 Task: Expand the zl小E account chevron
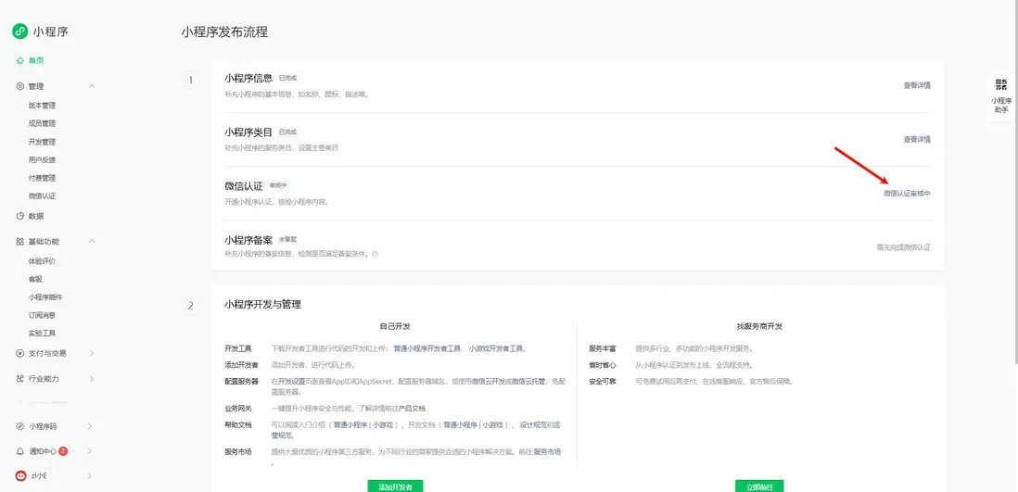pyautogui.click(x=90, y=475)
